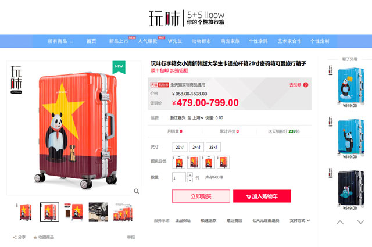Click the increase quantity arrow
The image size is (372, 247).
click(x=190, y=175)
